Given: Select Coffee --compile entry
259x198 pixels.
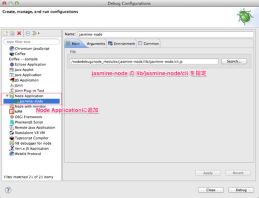Looking at the screenshot, I should pos(23,59).
